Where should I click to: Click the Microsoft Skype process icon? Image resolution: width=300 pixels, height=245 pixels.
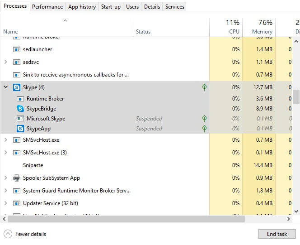20,119
